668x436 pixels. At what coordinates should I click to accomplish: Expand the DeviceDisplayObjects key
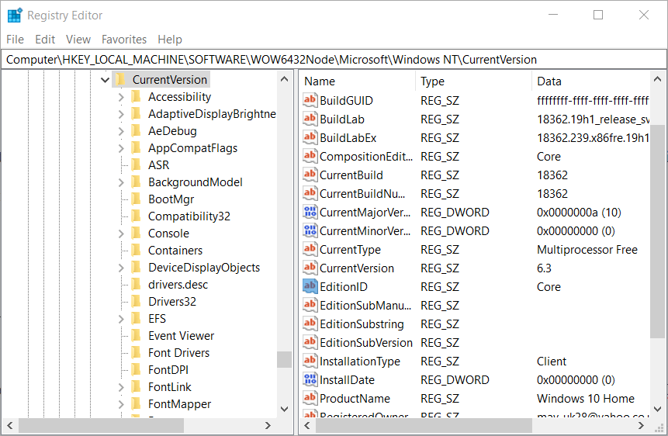point(121,268)
